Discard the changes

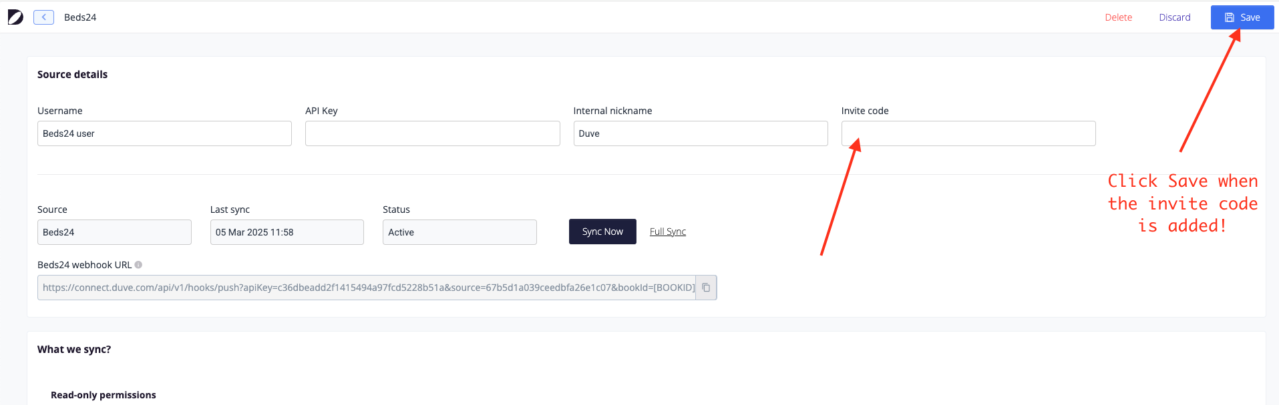[1174, 17]
